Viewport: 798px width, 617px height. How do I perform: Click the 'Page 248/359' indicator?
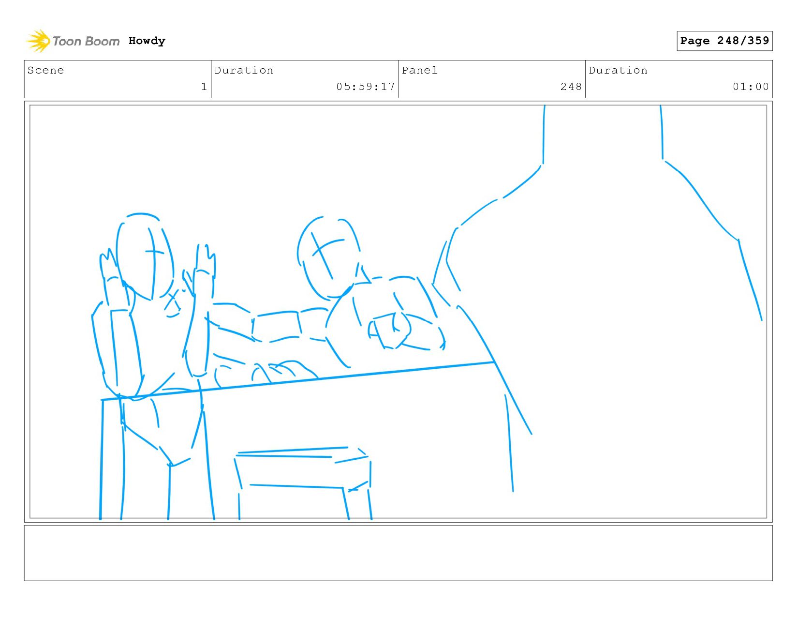coord(724,41)
